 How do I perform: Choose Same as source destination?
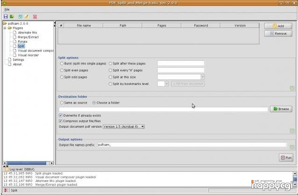pyautogui.click(x=61, y=103)
